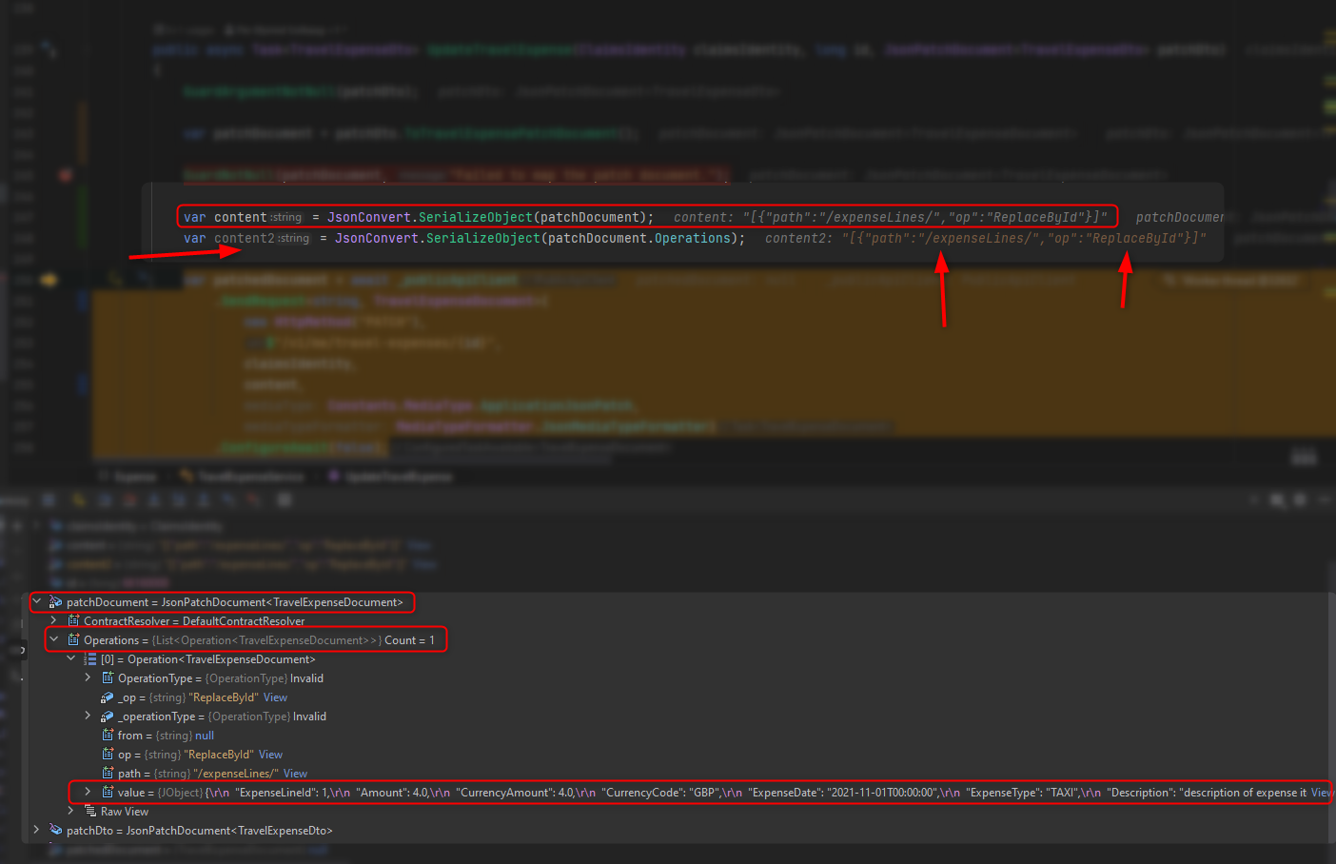Click the Operations property icon

pos(73,639)
